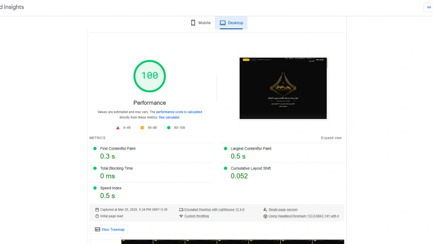Switch to the Mobile tab

click(201, 23)
